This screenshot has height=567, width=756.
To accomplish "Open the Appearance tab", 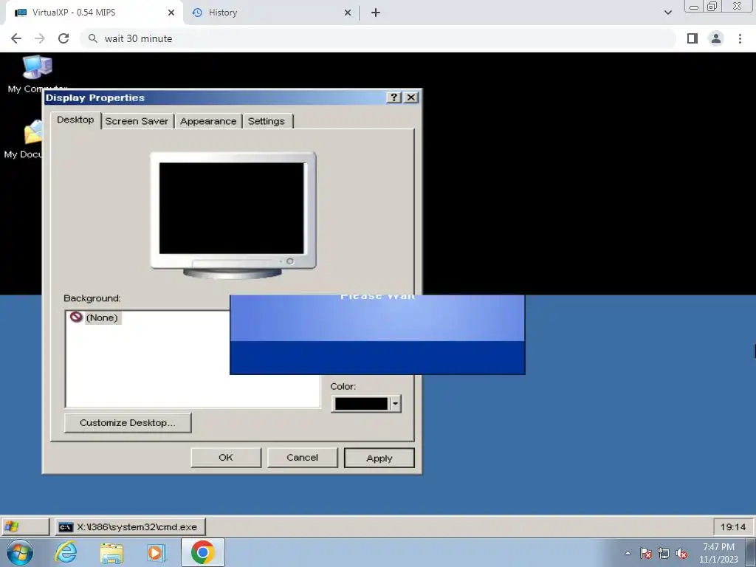I will pos(208,121).
